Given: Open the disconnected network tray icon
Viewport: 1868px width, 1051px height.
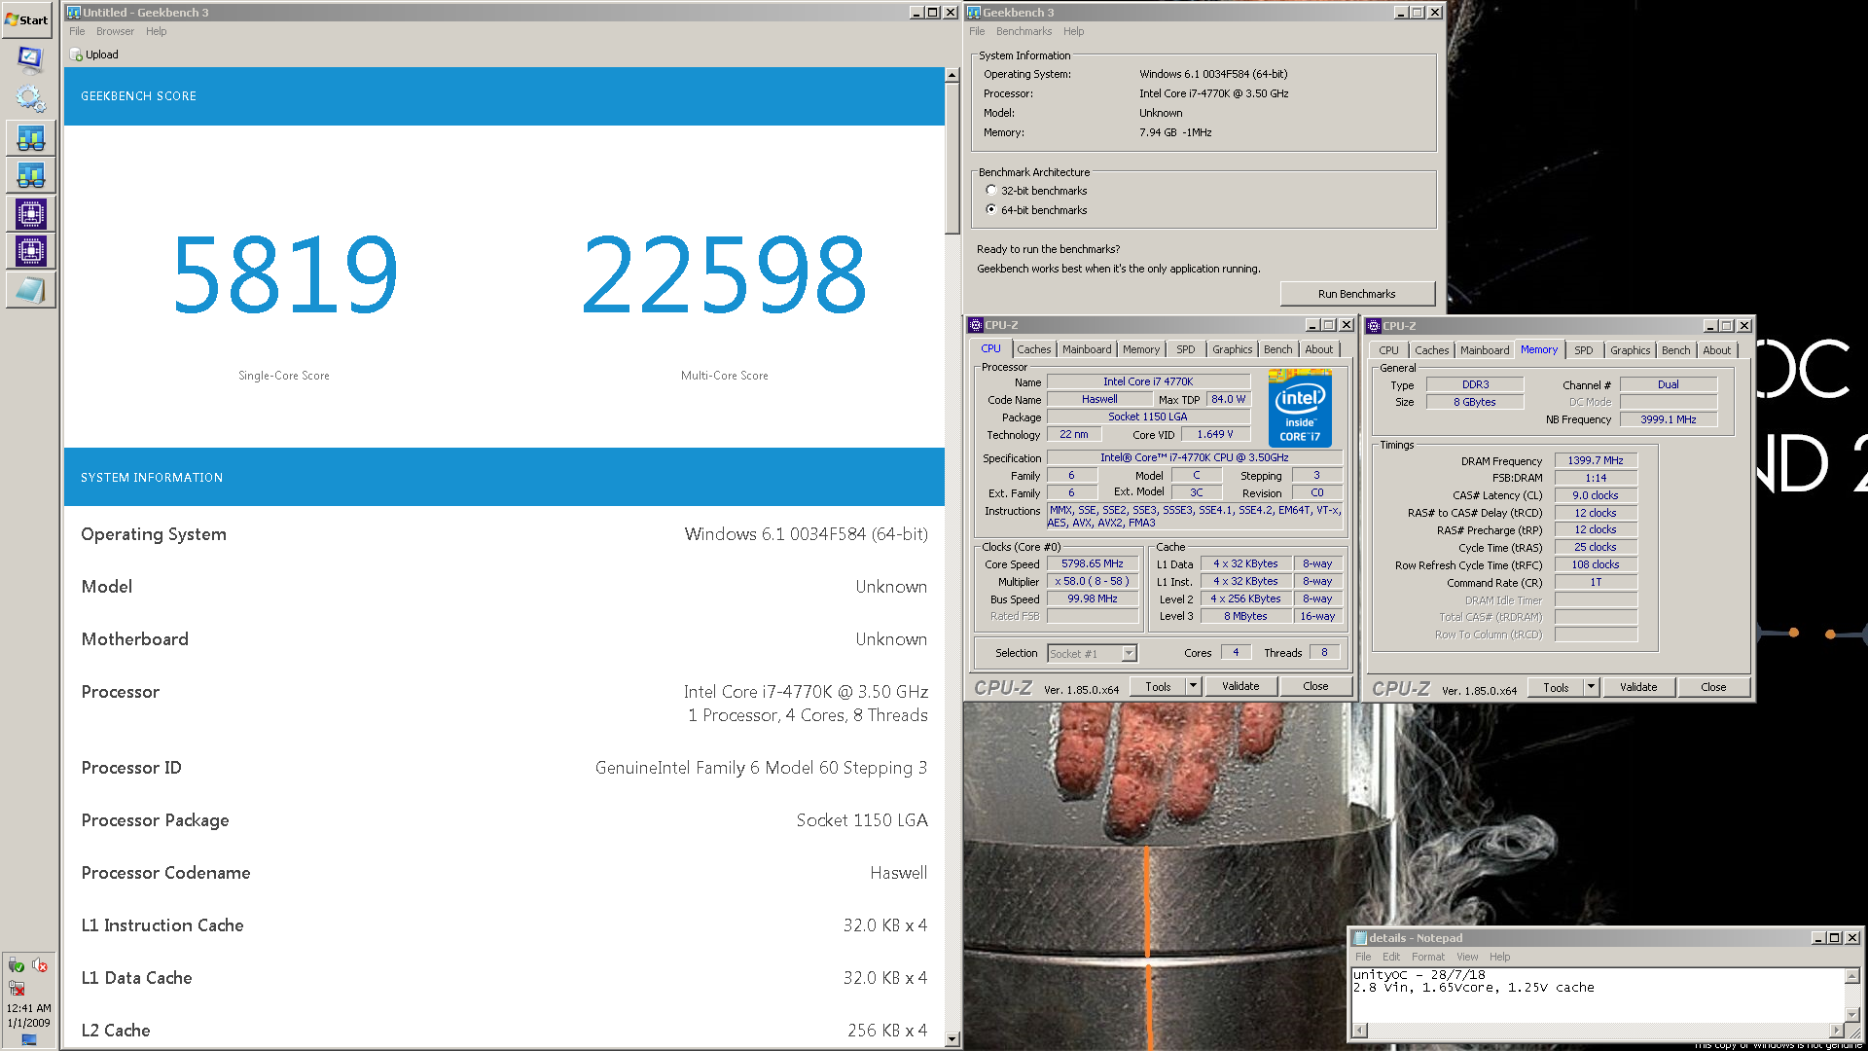Looking at the screenshot, I should tap(17, 988).
